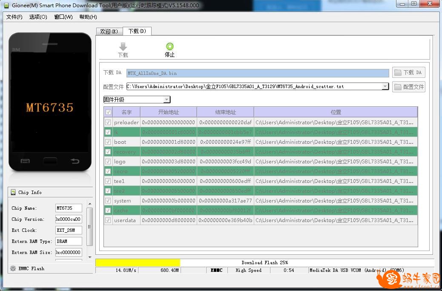Image resolution: width=442 pixels, height=291 pixels.
Task: Click the boot start address cell
Action: tap(169, 142)
